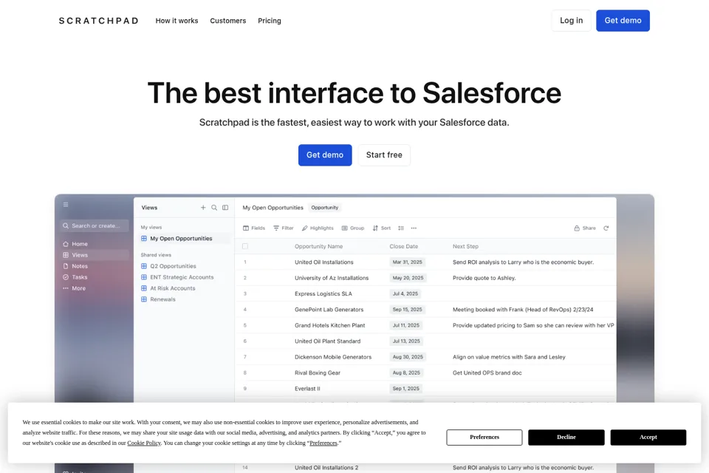Tick the select-all checkbox in table header
Screen dimensions: 709x473
click(x=245, y=246)
